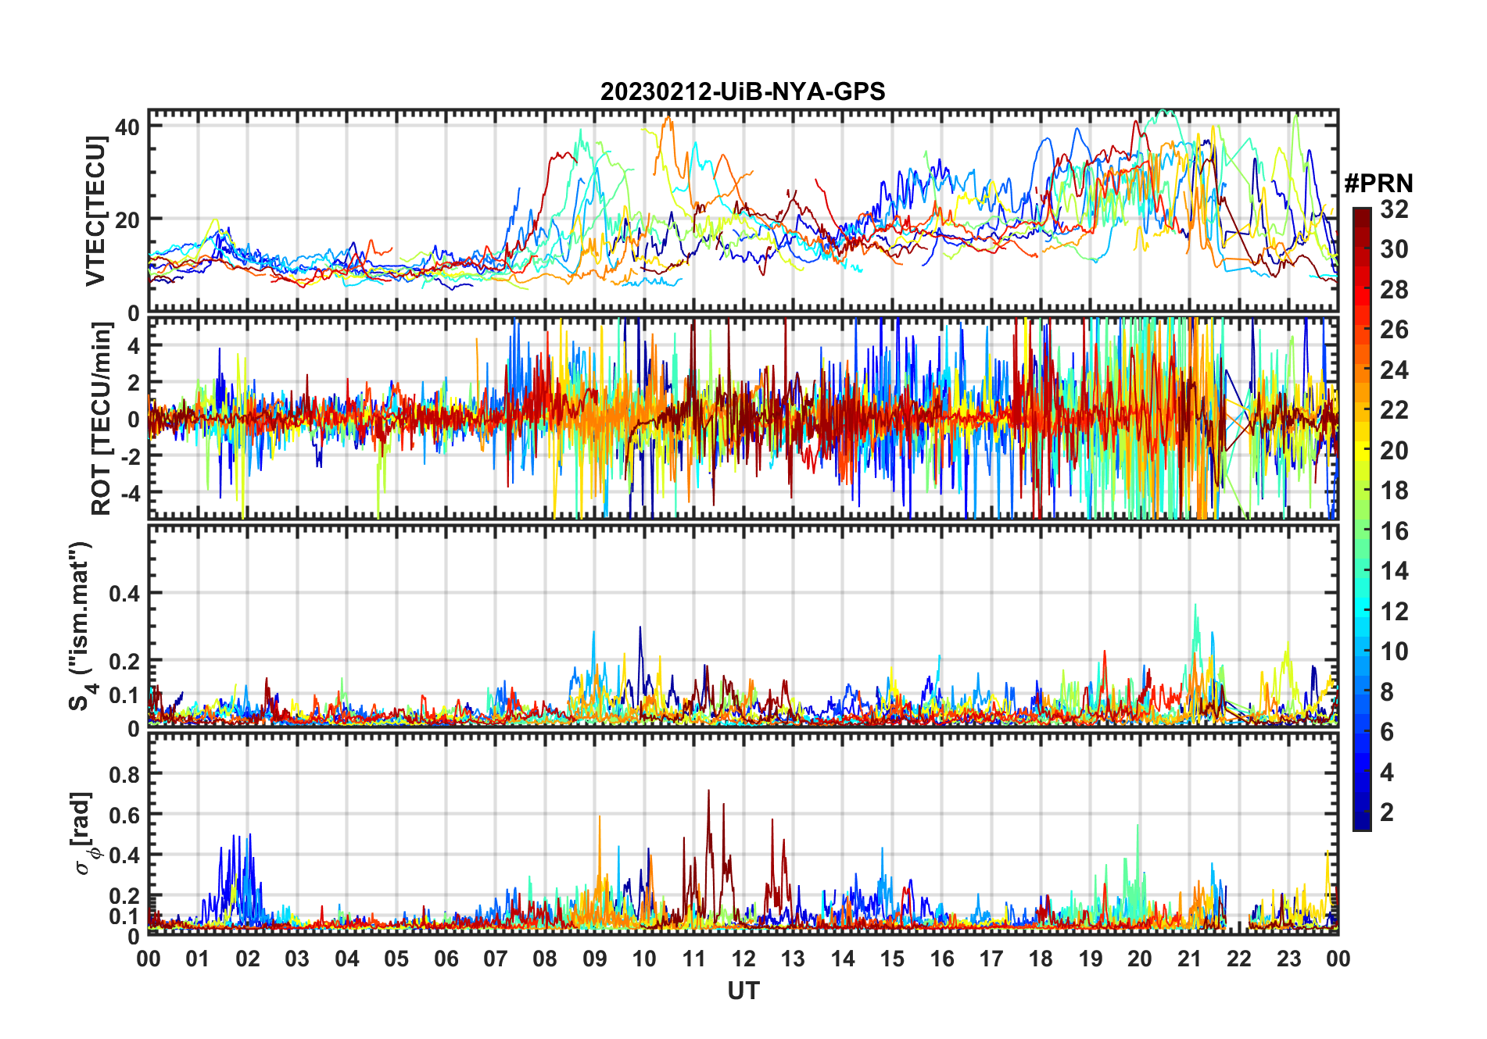Click the 15 hour tick on the UT axis
1487x1039 pixels.
[x=892, y=959]
